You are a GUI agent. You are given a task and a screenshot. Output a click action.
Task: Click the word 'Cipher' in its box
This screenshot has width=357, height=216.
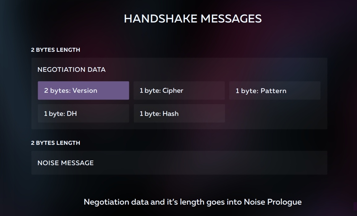[173, 91]
